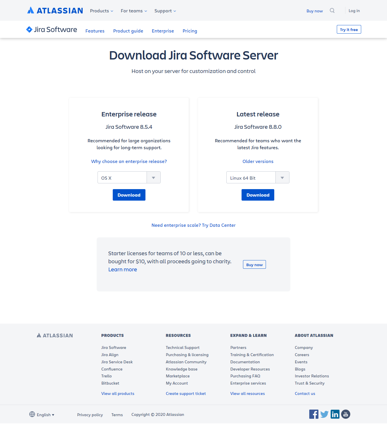The height and width of the screenshot is (434, 387).
Task: Click Buy now in starter license banner
Action: (x=254, y=264)
